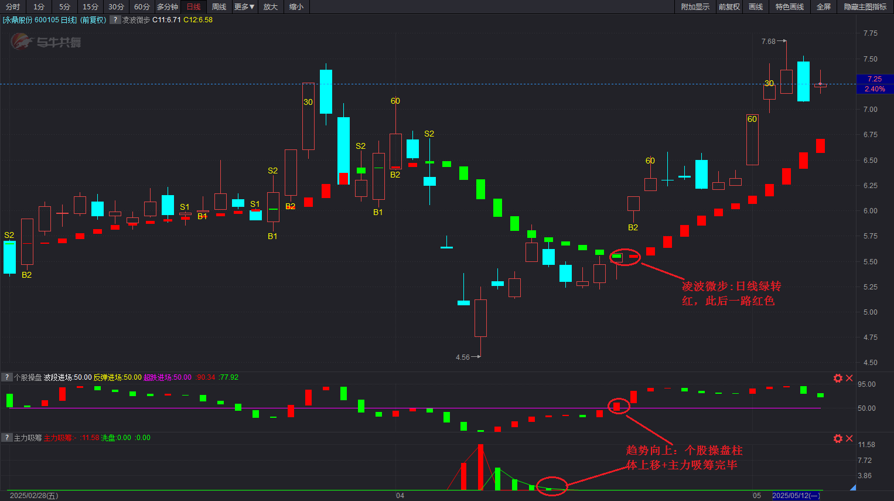Click the 05 month marker on time axis
Screen dimensions: 894x501
point(757,496)
